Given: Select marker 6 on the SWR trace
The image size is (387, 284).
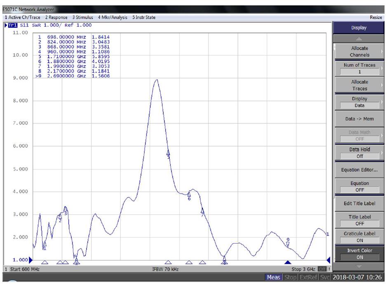Looking at the screenshot, I should tap(189, 194).
